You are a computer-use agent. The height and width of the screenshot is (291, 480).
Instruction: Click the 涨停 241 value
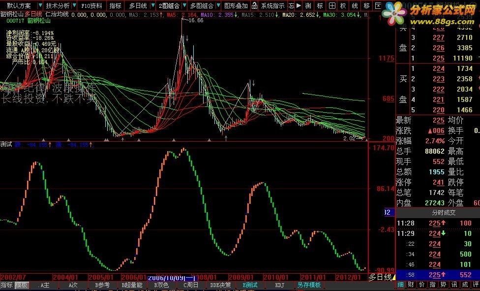click(x=439, y=183)
